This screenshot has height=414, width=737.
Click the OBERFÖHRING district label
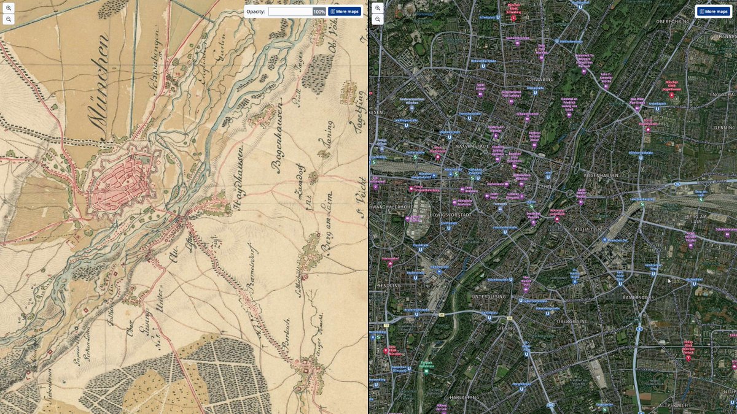tap(673, 21)
